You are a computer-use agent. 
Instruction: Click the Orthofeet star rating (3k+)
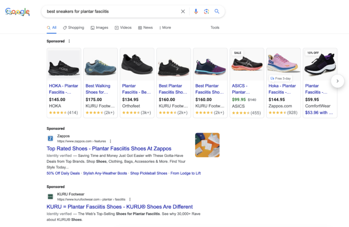pyautogui.click(x=136, y=113)
